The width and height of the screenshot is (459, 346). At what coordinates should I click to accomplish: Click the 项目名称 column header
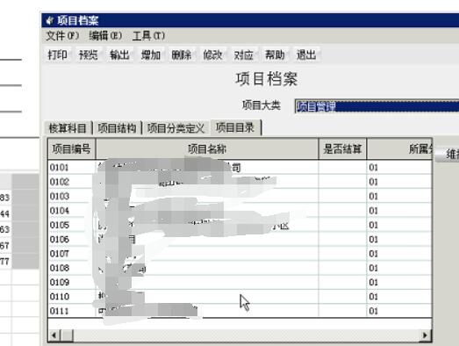click(207, 149)
